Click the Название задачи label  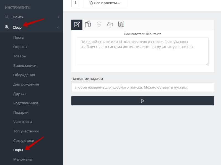[x=87, y=79]
